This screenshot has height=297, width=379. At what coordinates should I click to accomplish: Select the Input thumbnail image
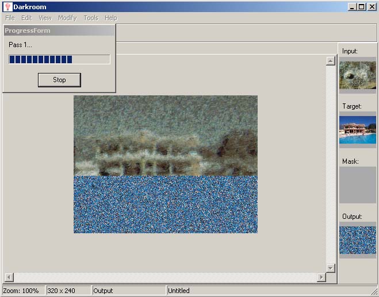coord(358,75)
